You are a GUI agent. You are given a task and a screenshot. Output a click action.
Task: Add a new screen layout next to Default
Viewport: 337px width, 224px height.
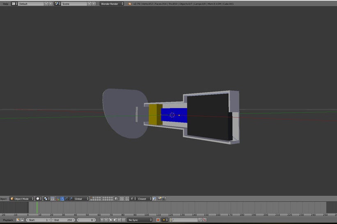coord(46,4)
